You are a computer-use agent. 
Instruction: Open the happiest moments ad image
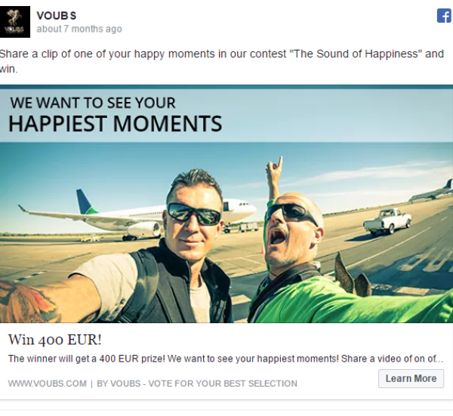tap(226, 204)
